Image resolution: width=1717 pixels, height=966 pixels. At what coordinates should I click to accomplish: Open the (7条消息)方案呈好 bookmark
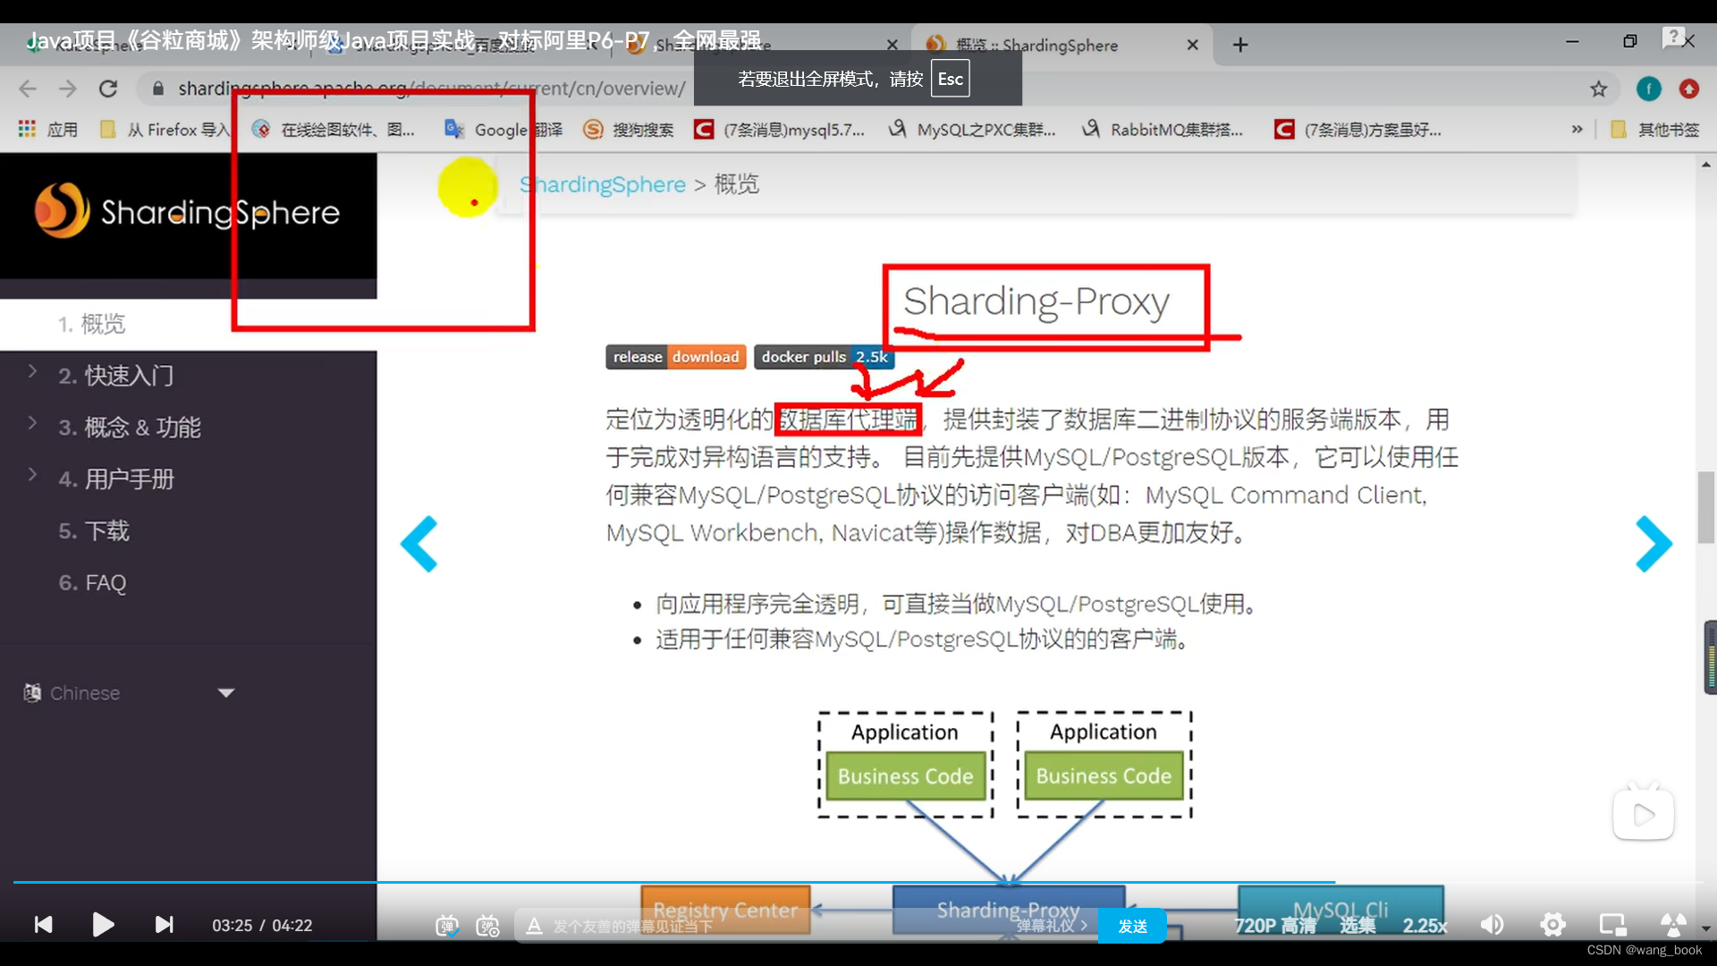pyautogui.click(x=1358, y=130)
